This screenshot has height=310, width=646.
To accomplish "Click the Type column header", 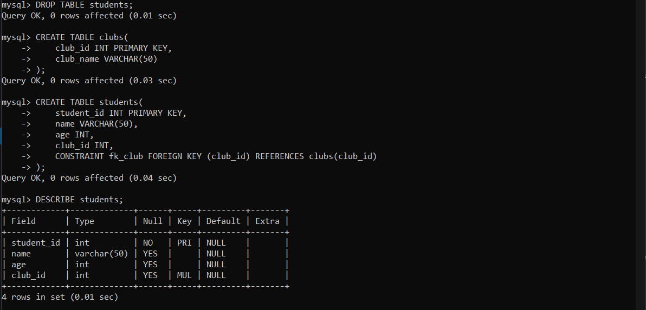I will (x=85, y=221).
